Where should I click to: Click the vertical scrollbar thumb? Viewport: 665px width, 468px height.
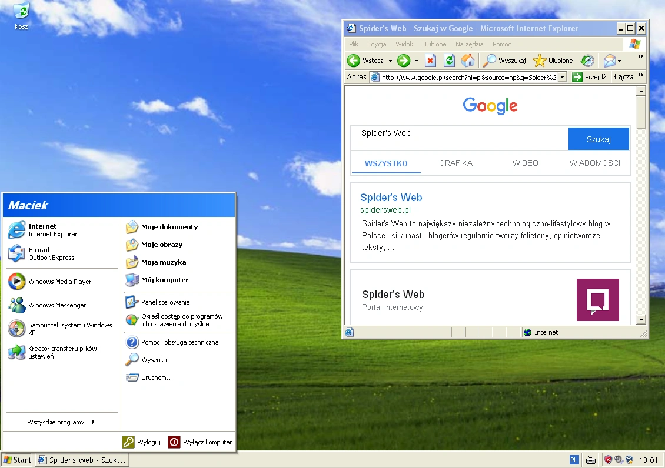641,113
